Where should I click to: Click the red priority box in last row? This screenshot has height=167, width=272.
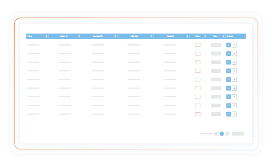(x=198, y=114)
